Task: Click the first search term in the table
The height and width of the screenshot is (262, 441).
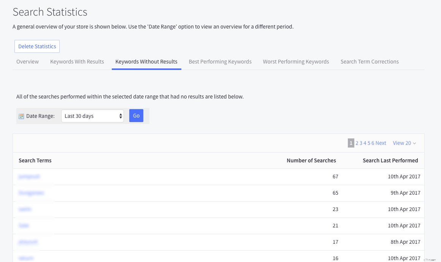Action: click(x=29, y=176)
